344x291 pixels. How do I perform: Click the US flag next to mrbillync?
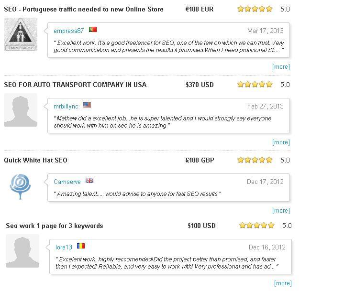coord(87,105)
